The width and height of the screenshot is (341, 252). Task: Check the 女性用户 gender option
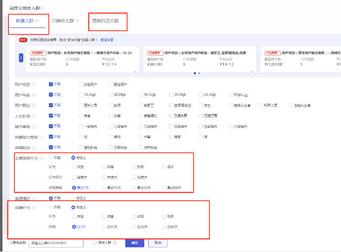81,84
